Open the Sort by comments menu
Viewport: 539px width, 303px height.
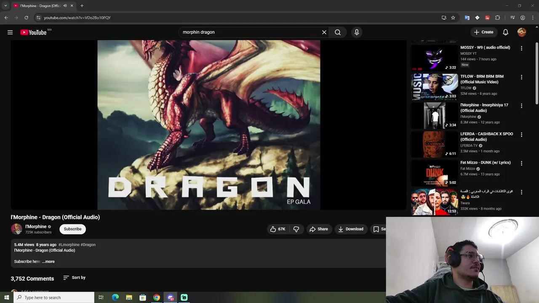(74, 278)
